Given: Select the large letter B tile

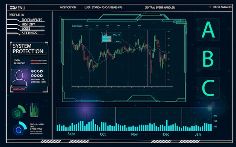Looking at the screenshot, I should pos(208,59).
